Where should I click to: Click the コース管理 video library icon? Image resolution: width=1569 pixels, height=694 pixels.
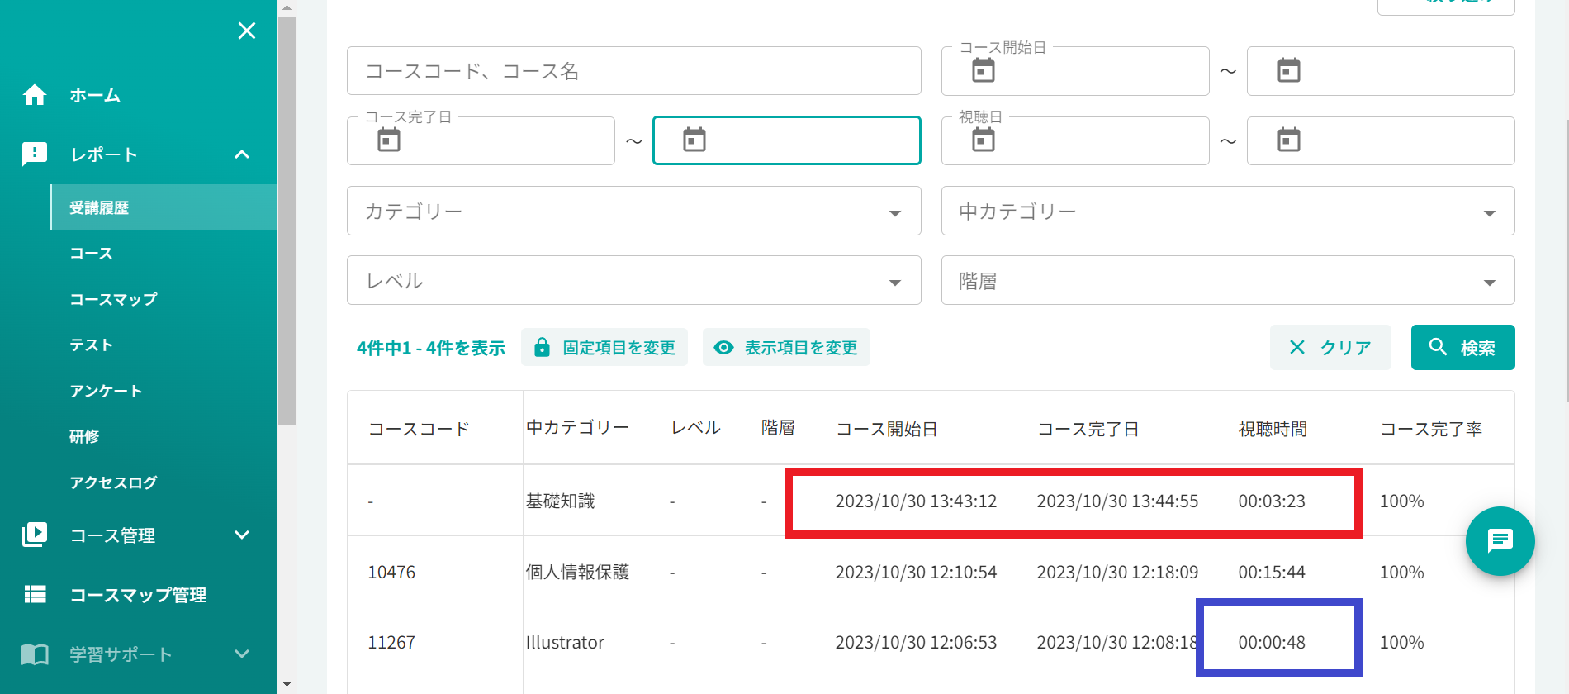(35, 535)
